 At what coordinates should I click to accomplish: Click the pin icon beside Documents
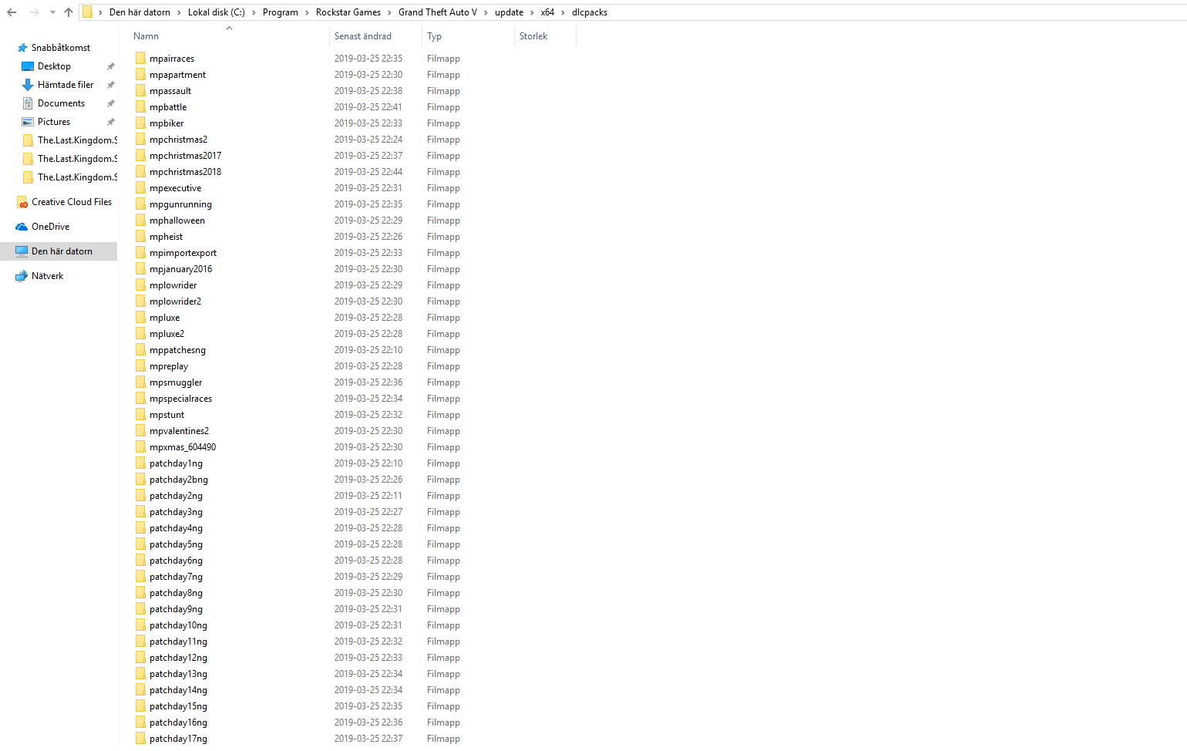pos(110,103)
